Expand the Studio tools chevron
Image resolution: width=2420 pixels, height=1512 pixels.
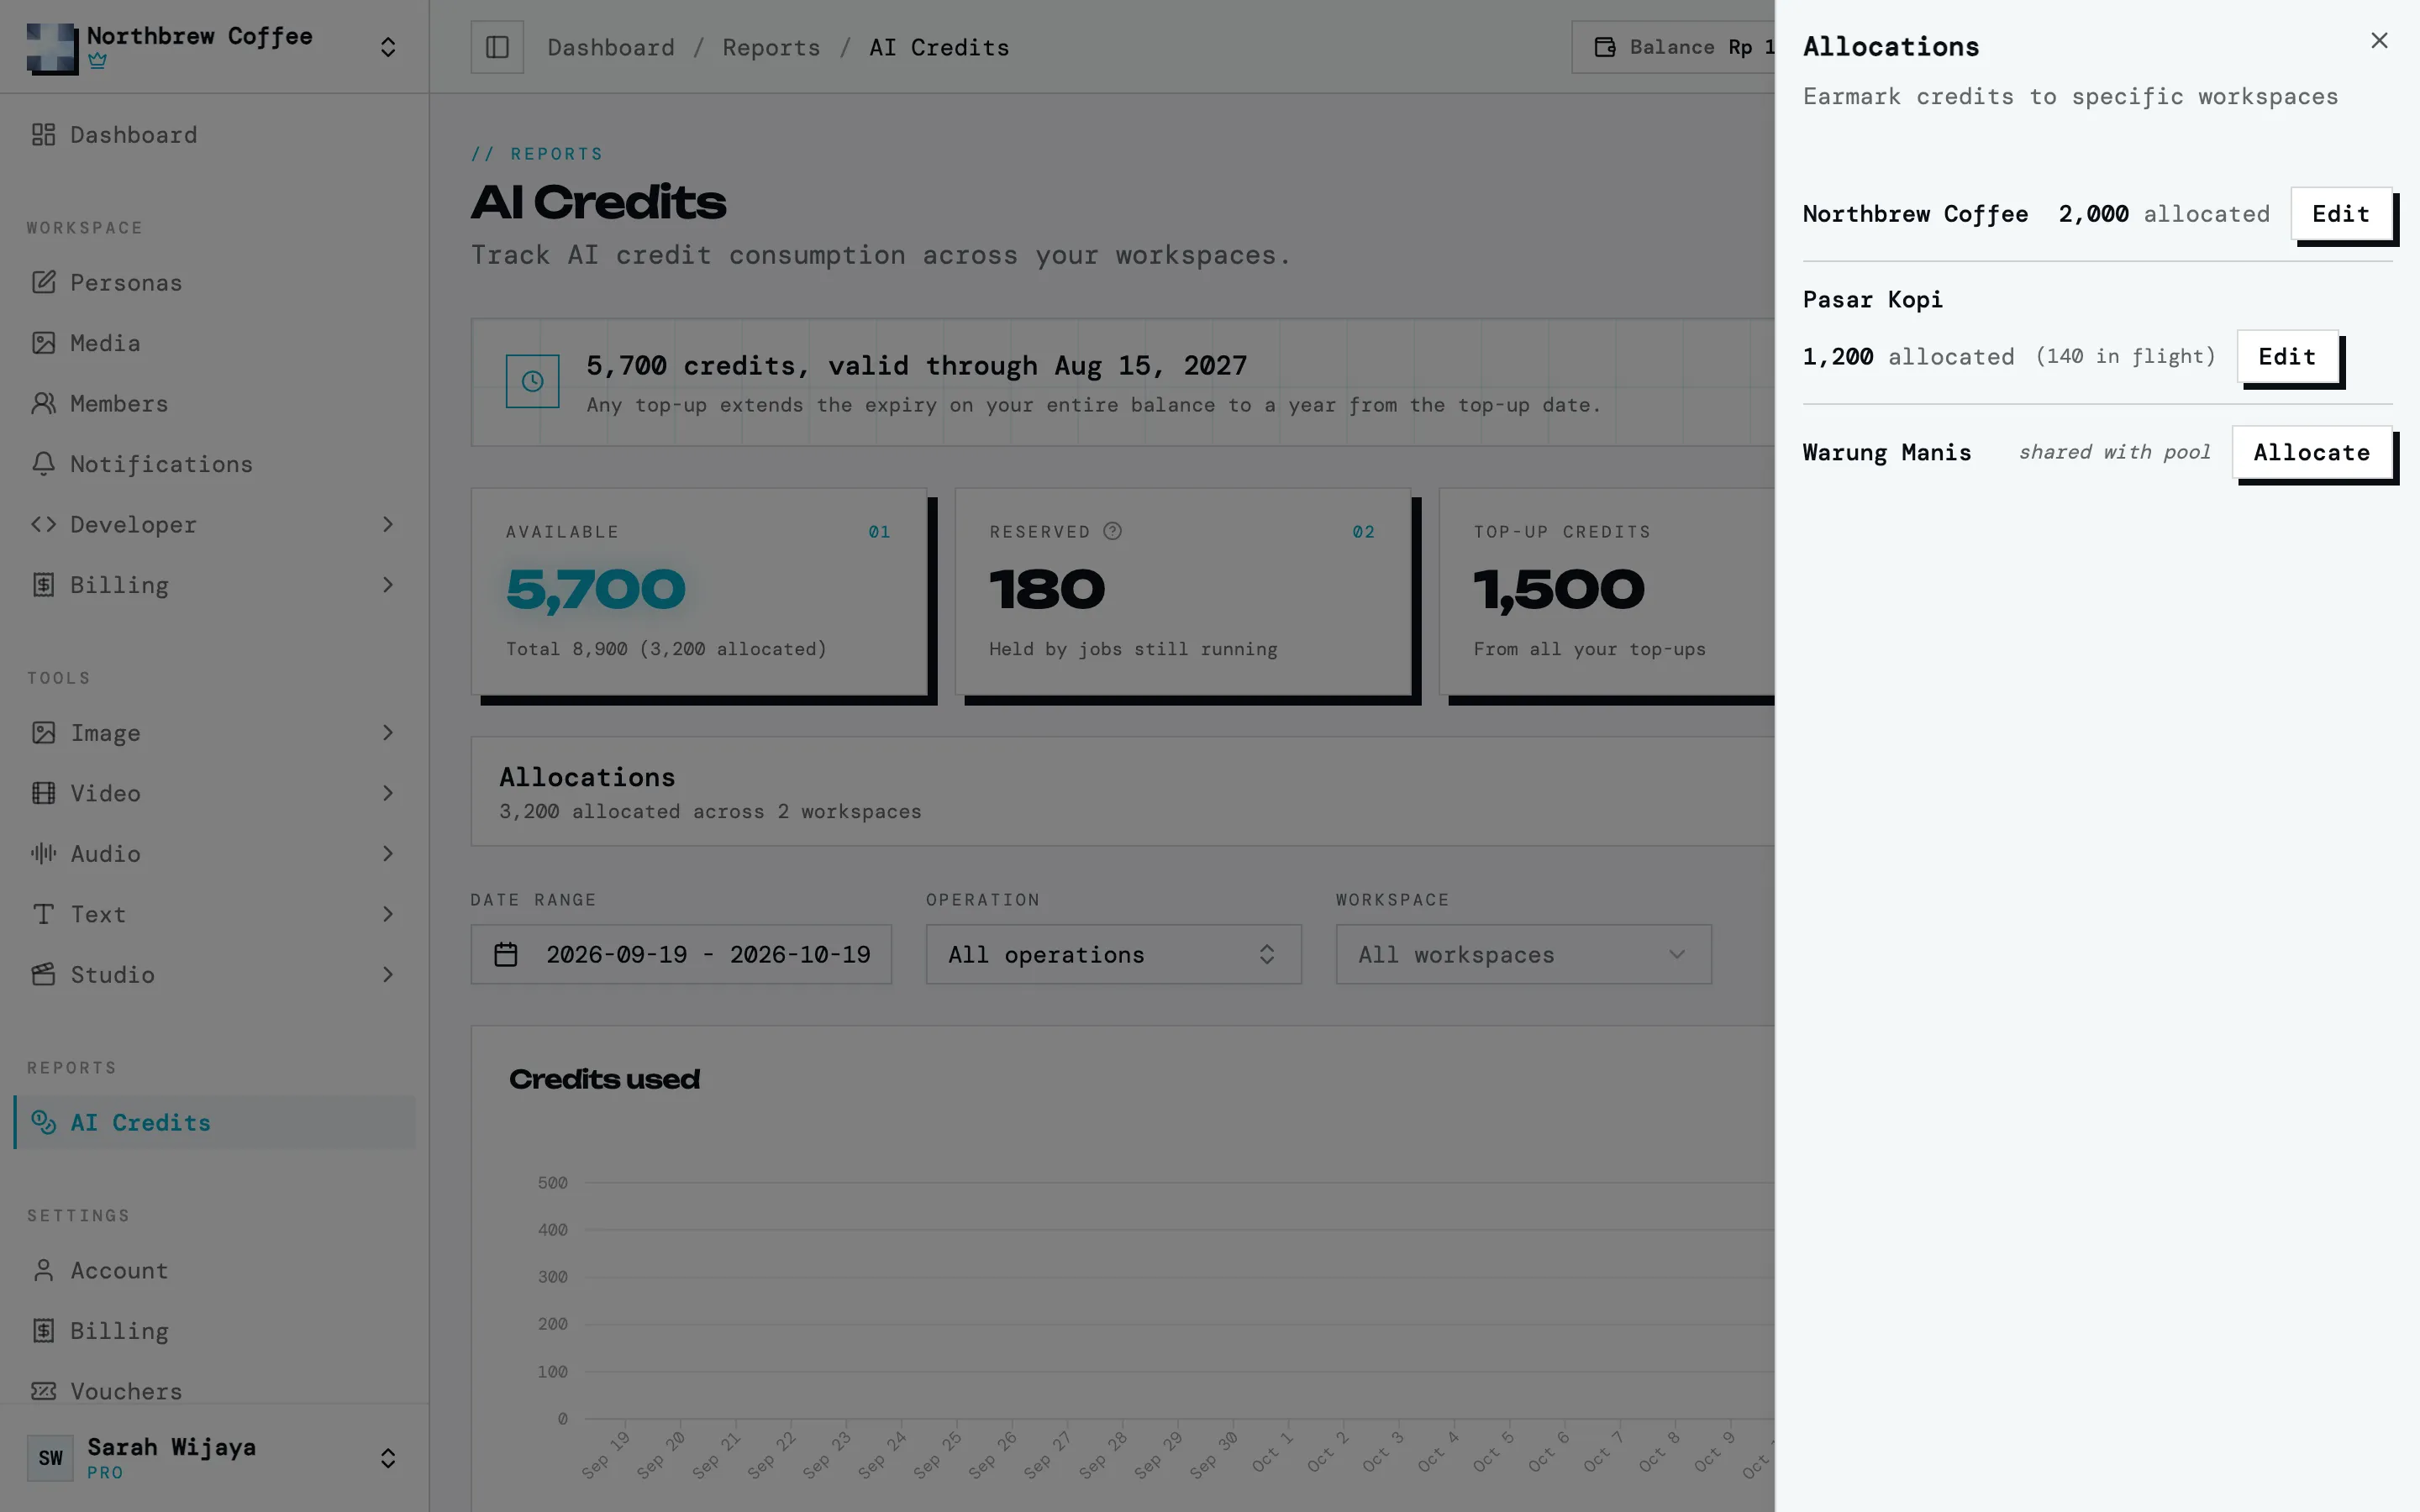point(388,974)
